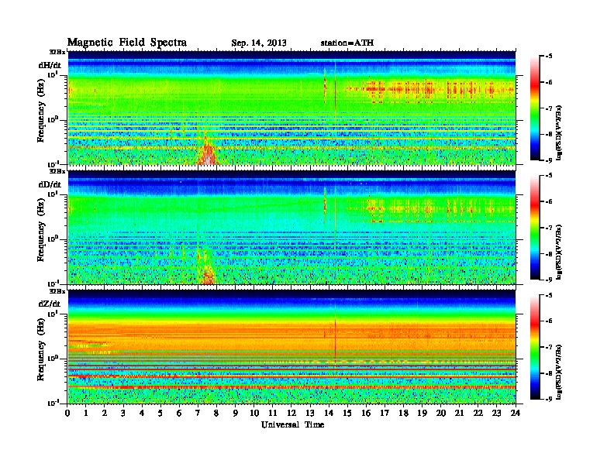Screen dimensions: 614x474
Task: Click the dH/dt panel color scale bar
Action: tap(535, 108)
